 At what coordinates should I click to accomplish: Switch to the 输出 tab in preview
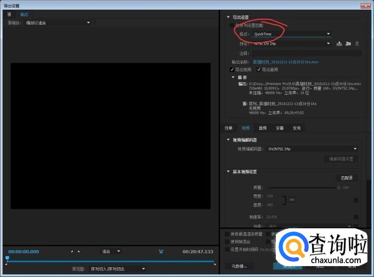click(x=24, y=15)
